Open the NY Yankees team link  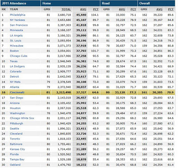17,20
